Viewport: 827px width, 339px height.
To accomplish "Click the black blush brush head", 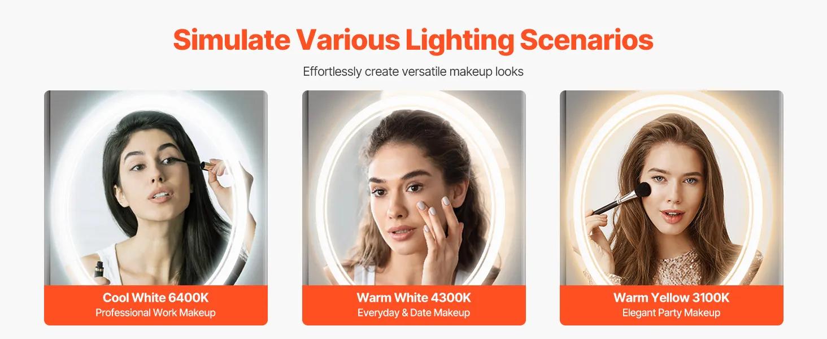I will click(643, 189).
